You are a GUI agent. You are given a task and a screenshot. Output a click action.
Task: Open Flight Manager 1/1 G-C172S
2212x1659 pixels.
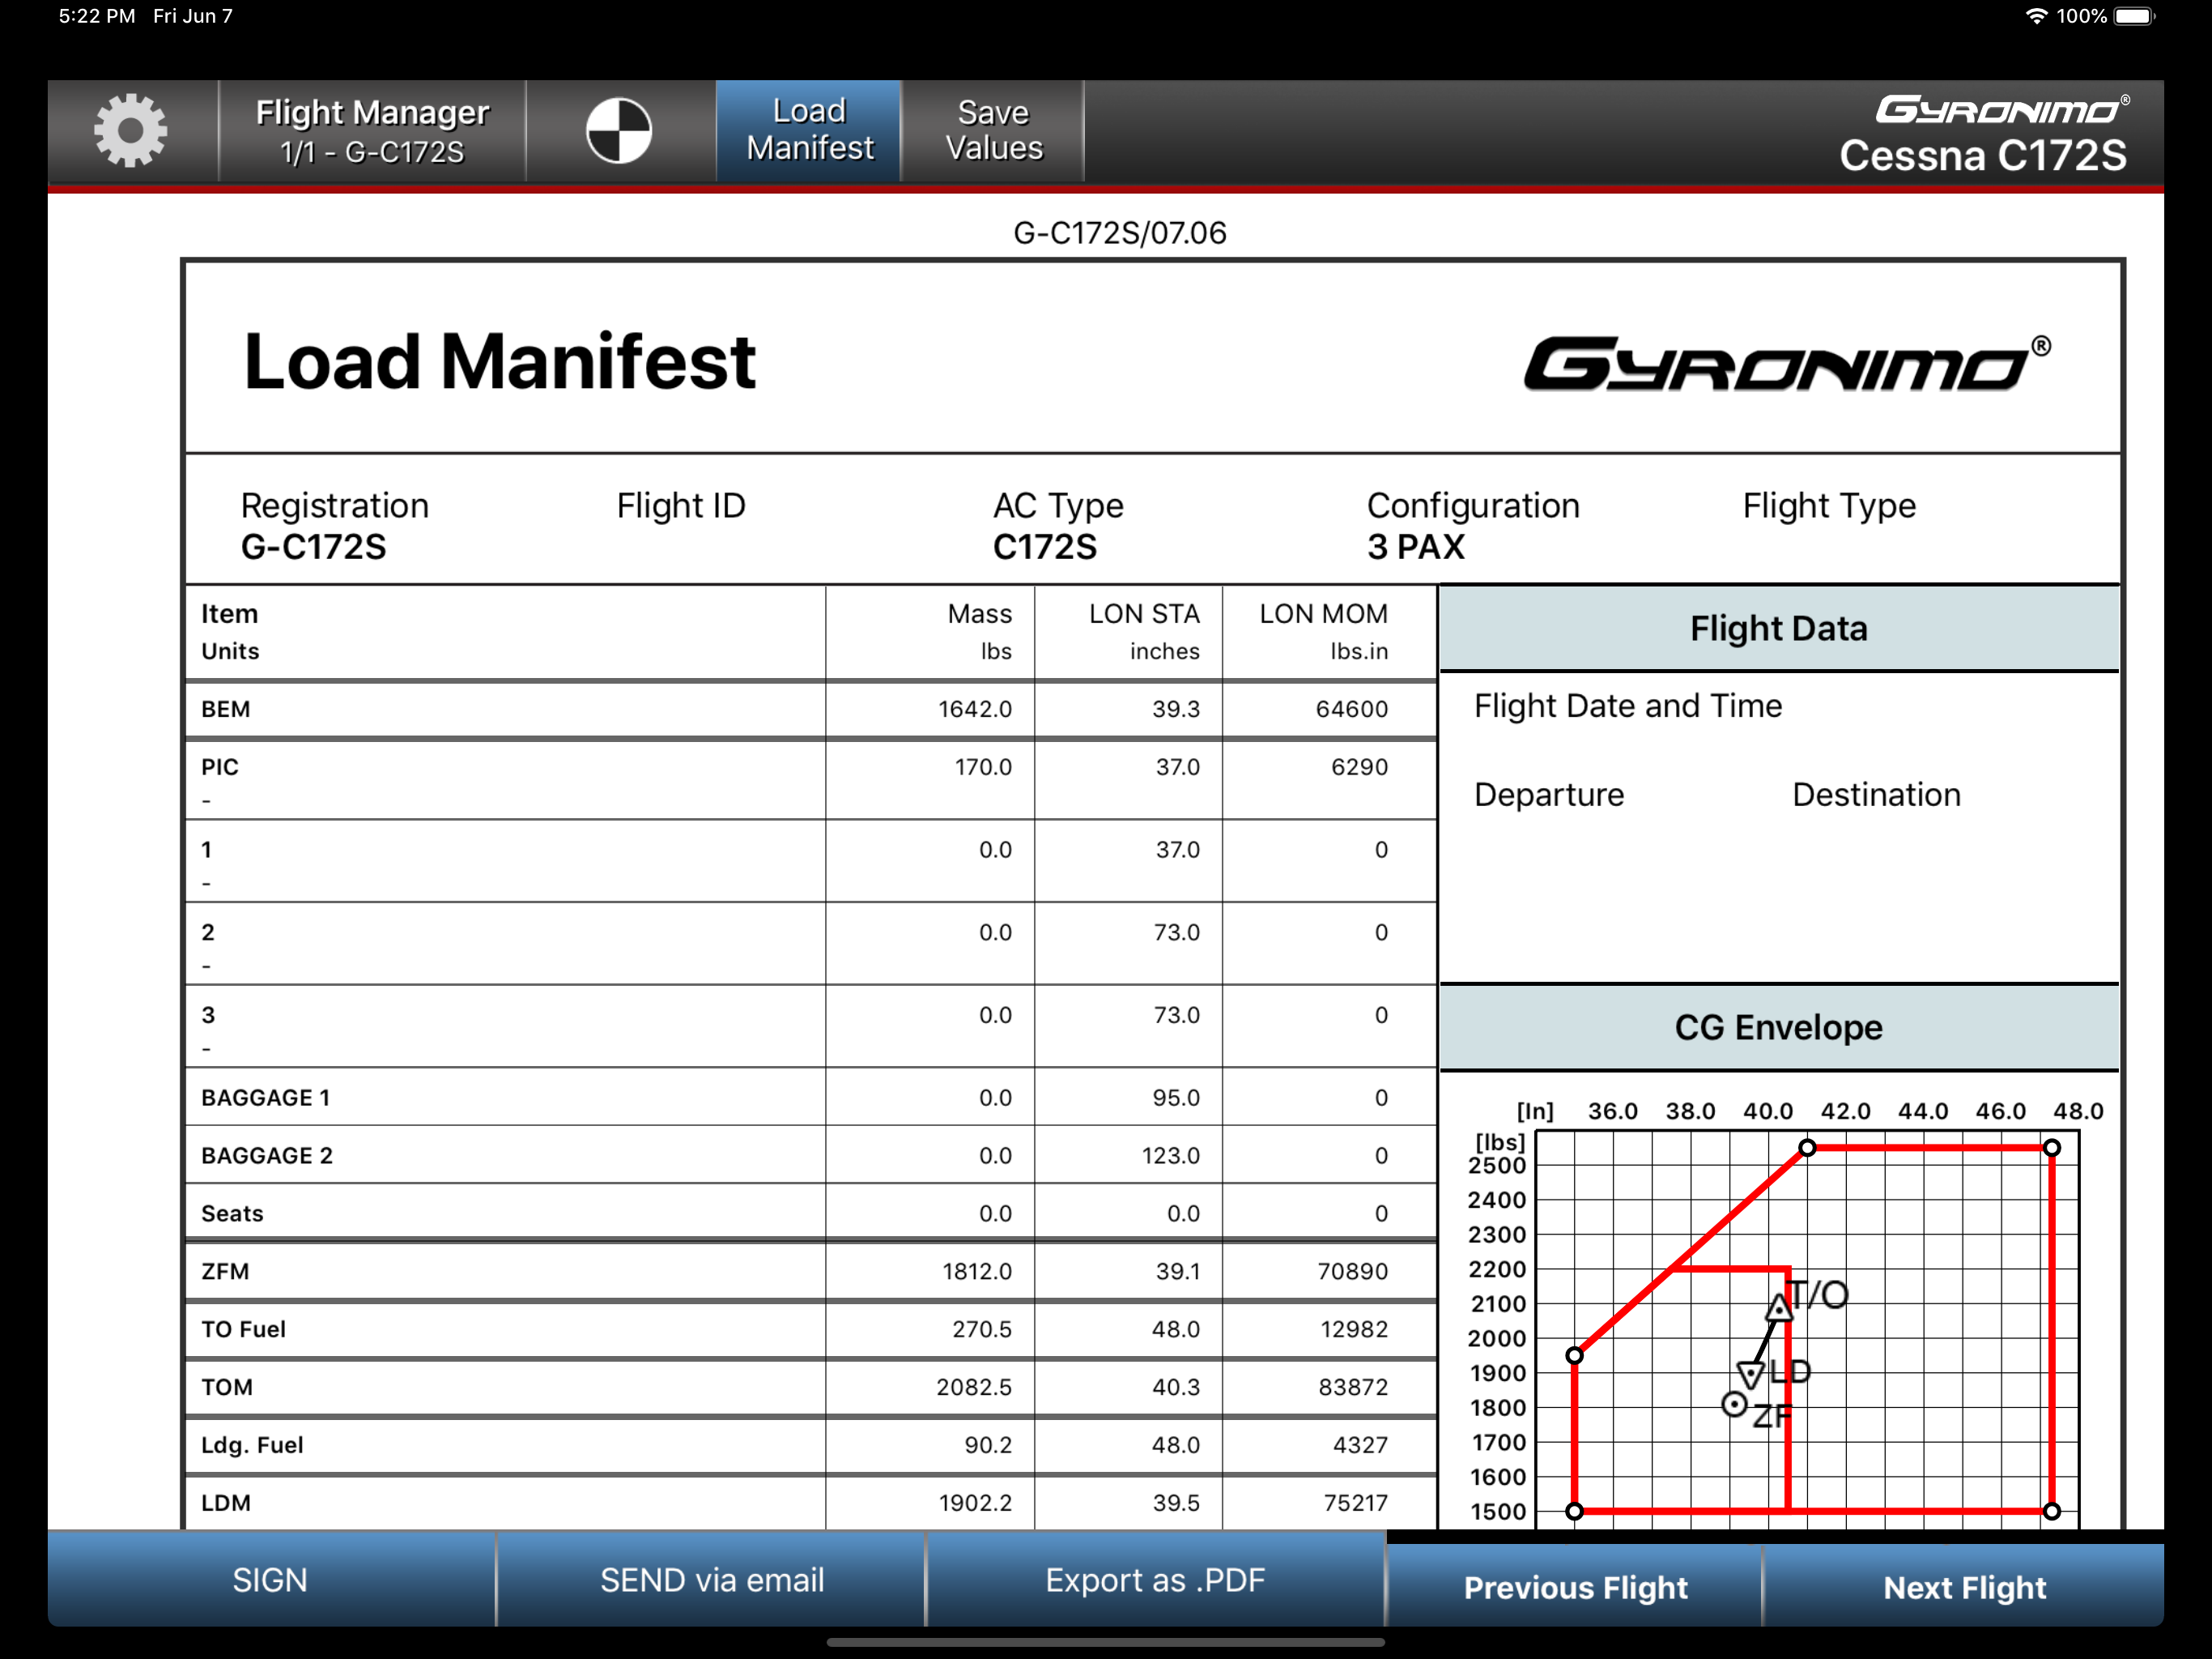372,131
